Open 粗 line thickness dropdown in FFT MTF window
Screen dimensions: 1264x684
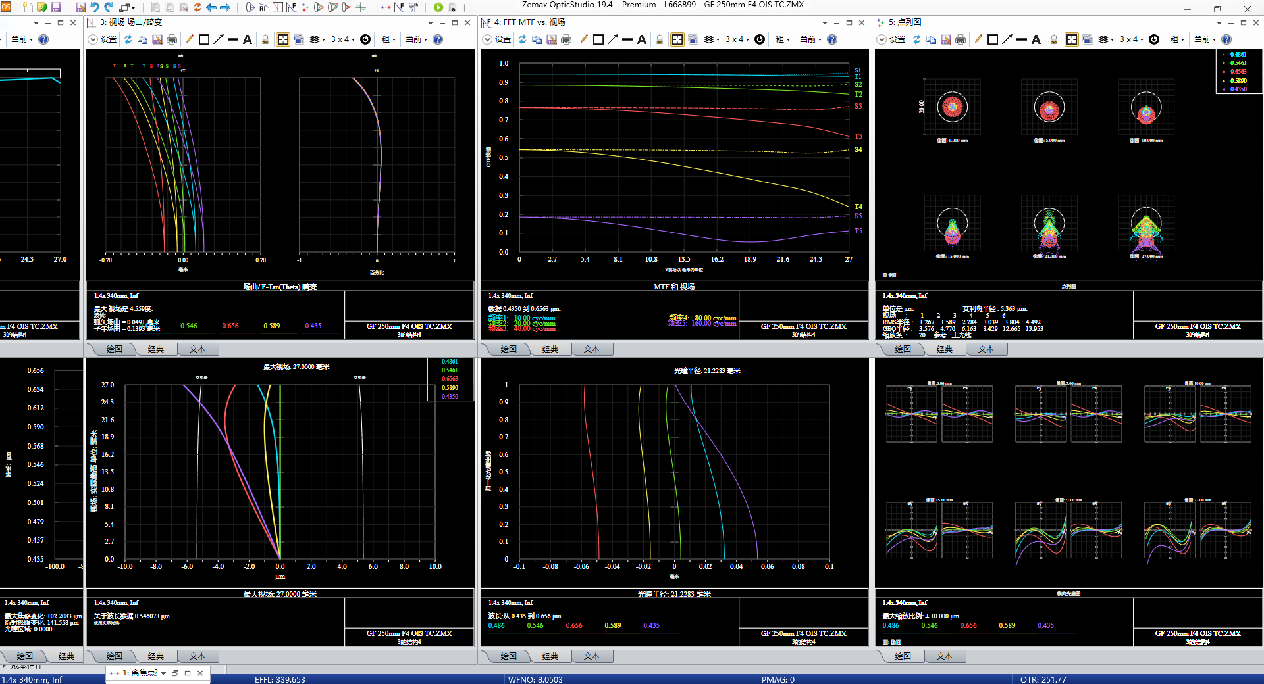pos(783,39)
